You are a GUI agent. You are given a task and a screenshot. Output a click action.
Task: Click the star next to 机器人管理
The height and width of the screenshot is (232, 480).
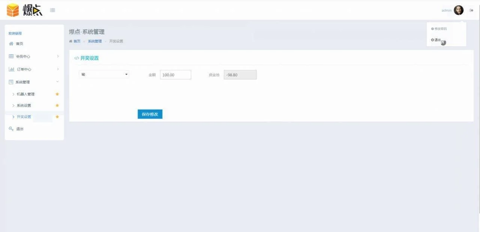(x=57, y=94)
